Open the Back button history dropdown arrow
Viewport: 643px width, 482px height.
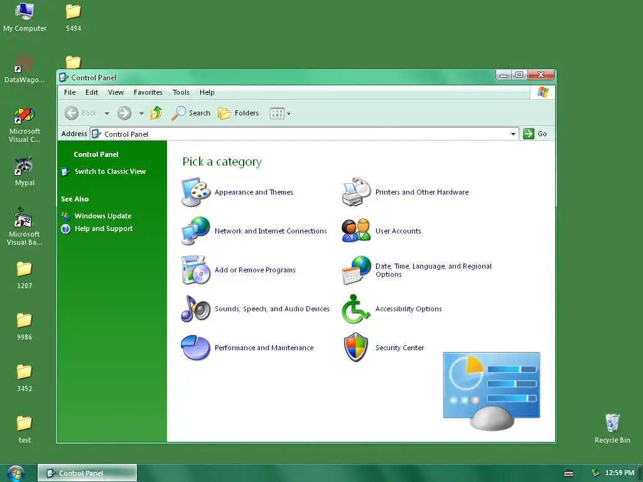pos(107,114)
